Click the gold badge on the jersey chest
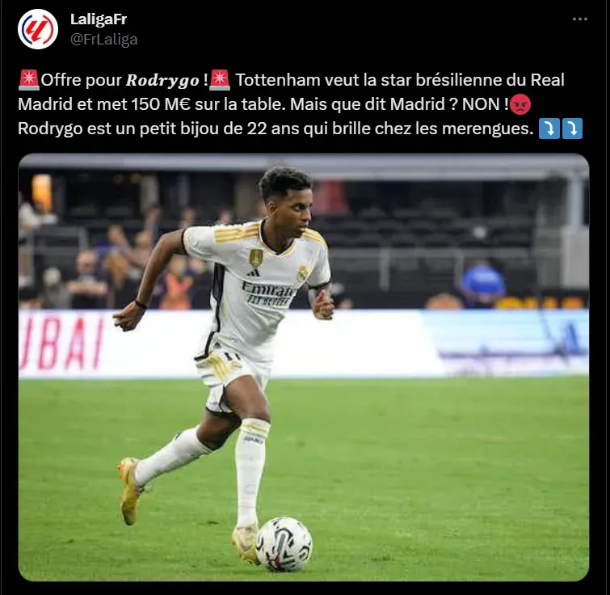The image size is (610, 595). pos(256,258)
